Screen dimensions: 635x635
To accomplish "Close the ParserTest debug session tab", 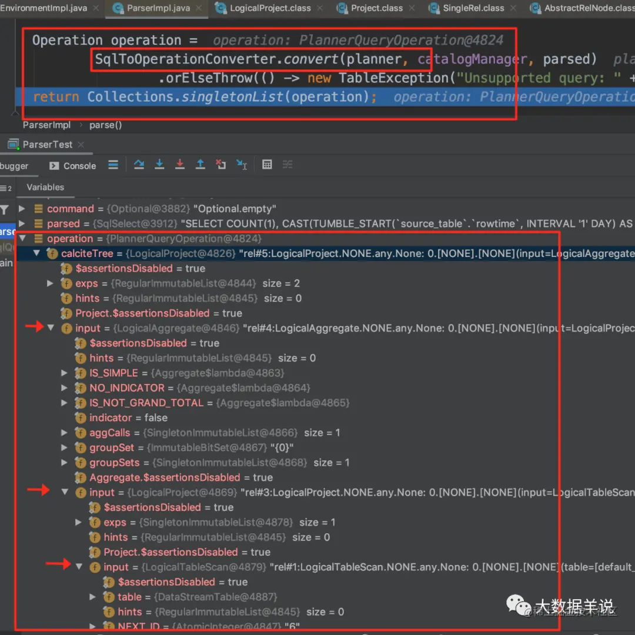I will coord(81,145).
